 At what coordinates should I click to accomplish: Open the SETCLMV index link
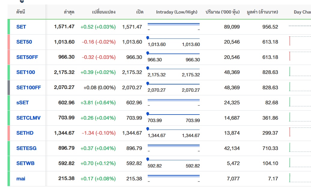28,118
